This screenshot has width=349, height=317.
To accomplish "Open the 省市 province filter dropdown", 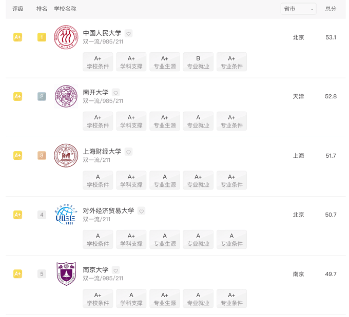I will 298,9.
